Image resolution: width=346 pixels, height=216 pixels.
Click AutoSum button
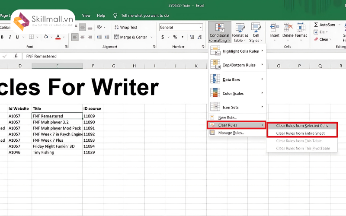coord(325,25)
